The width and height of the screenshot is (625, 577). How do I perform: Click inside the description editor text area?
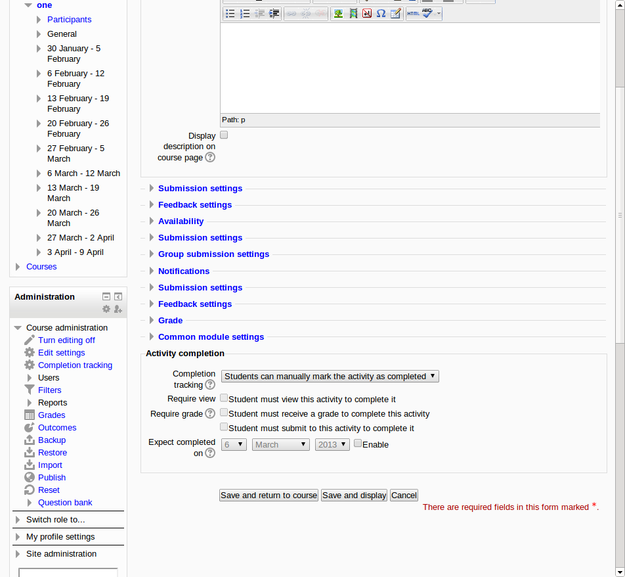point(410,68)
